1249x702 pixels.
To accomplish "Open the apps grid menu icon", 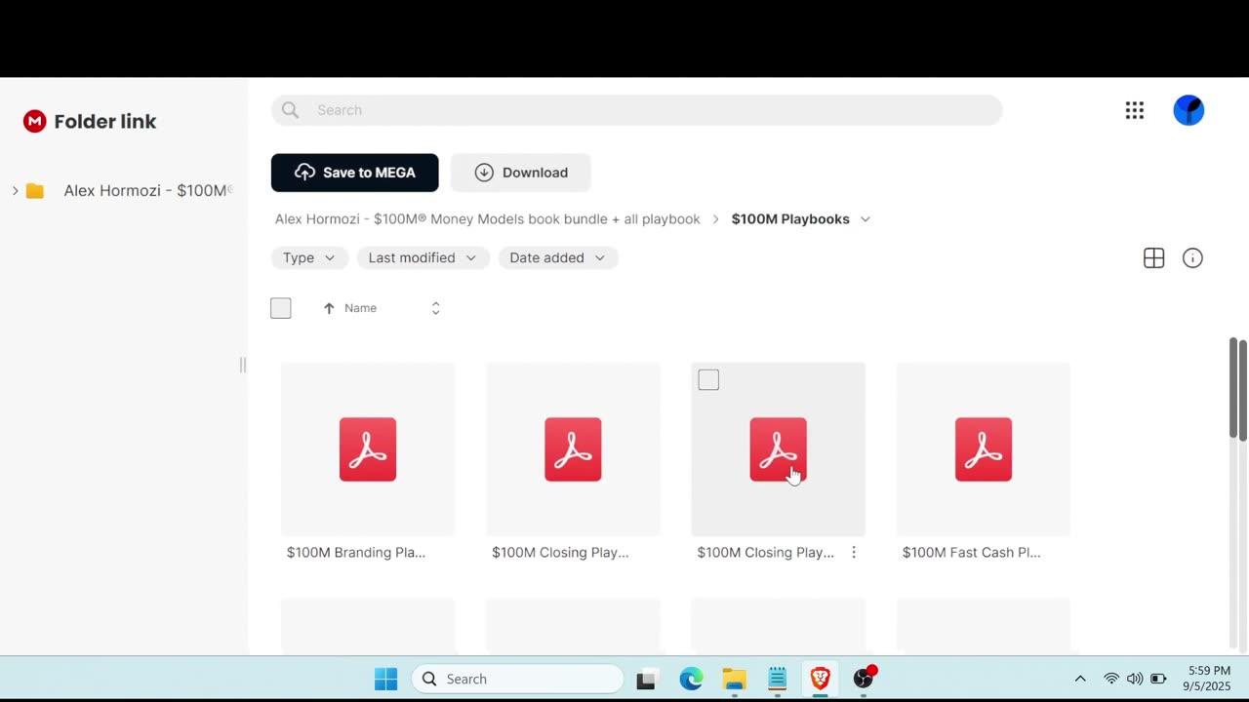I will [x=1134, y=110].
